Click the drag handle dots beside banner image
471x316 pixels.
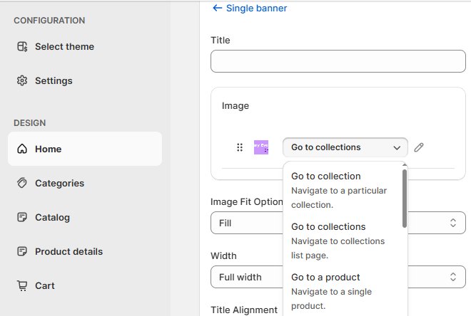(x=240, y=147)
